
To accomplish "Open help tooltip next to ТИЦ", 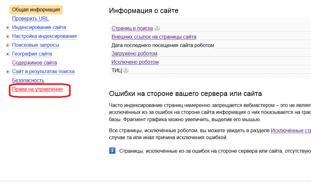I will pyautogui.click(x=126, y=70).
